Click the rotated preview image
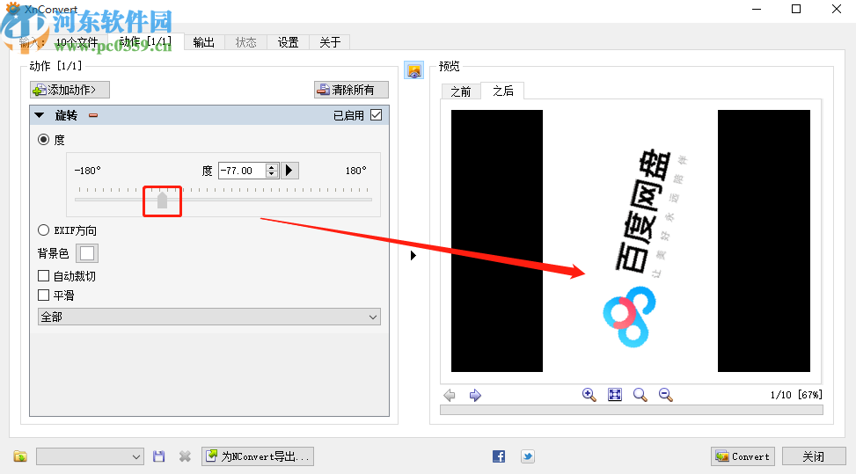 coord(631,241)
